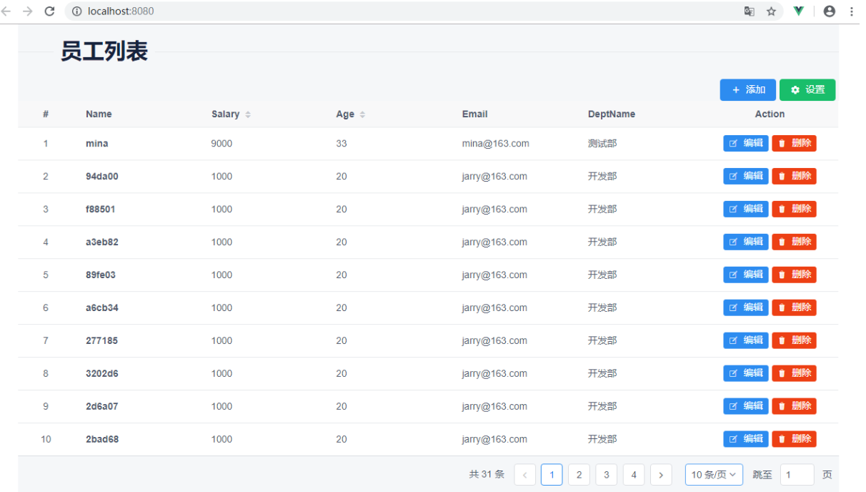Select pagination page 4

pyautogui.click(x=633, y=475)
